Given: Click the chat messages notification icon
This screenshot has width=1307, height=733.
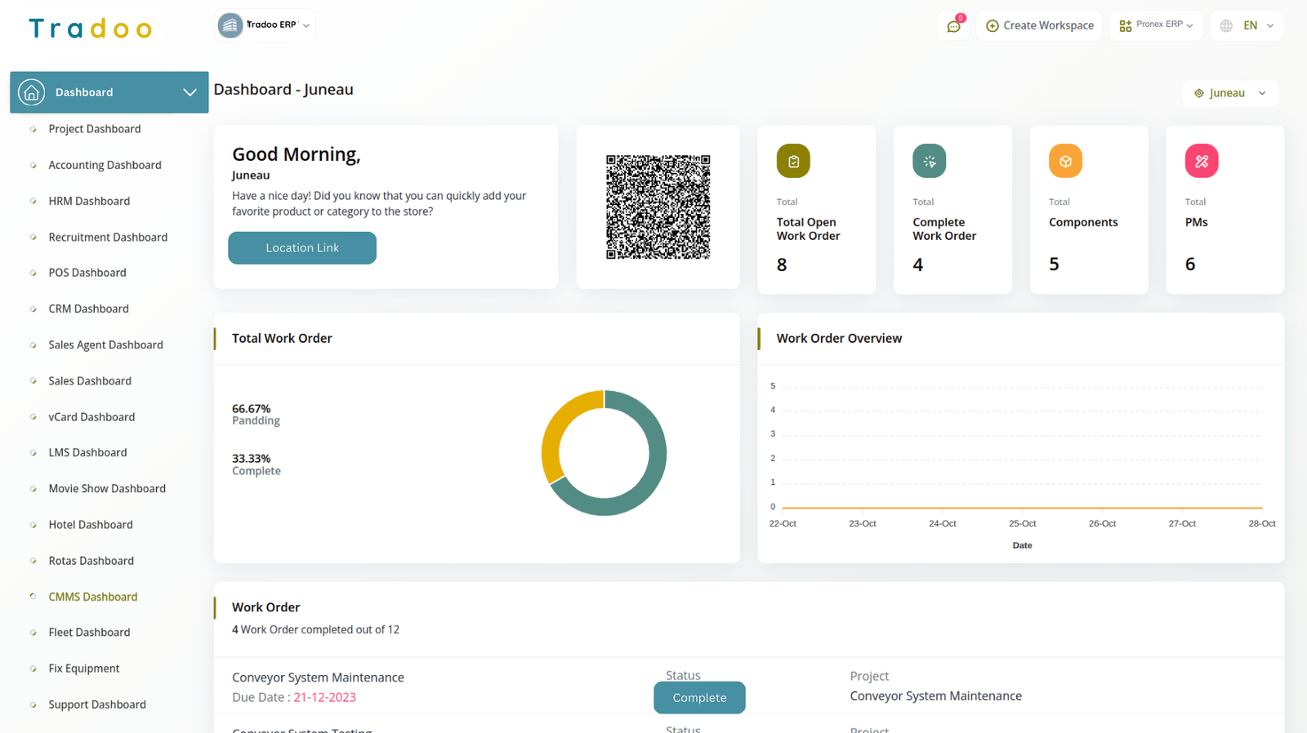Looking at the screenshot, I should point(953,26).
